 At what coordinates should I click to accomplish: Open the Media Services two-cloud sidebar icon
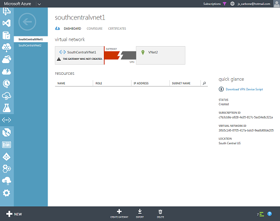point(7,60)
